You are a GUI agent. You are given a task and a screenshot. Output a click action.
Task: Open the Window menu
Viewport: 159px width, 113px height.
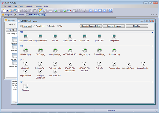[39, 6]
